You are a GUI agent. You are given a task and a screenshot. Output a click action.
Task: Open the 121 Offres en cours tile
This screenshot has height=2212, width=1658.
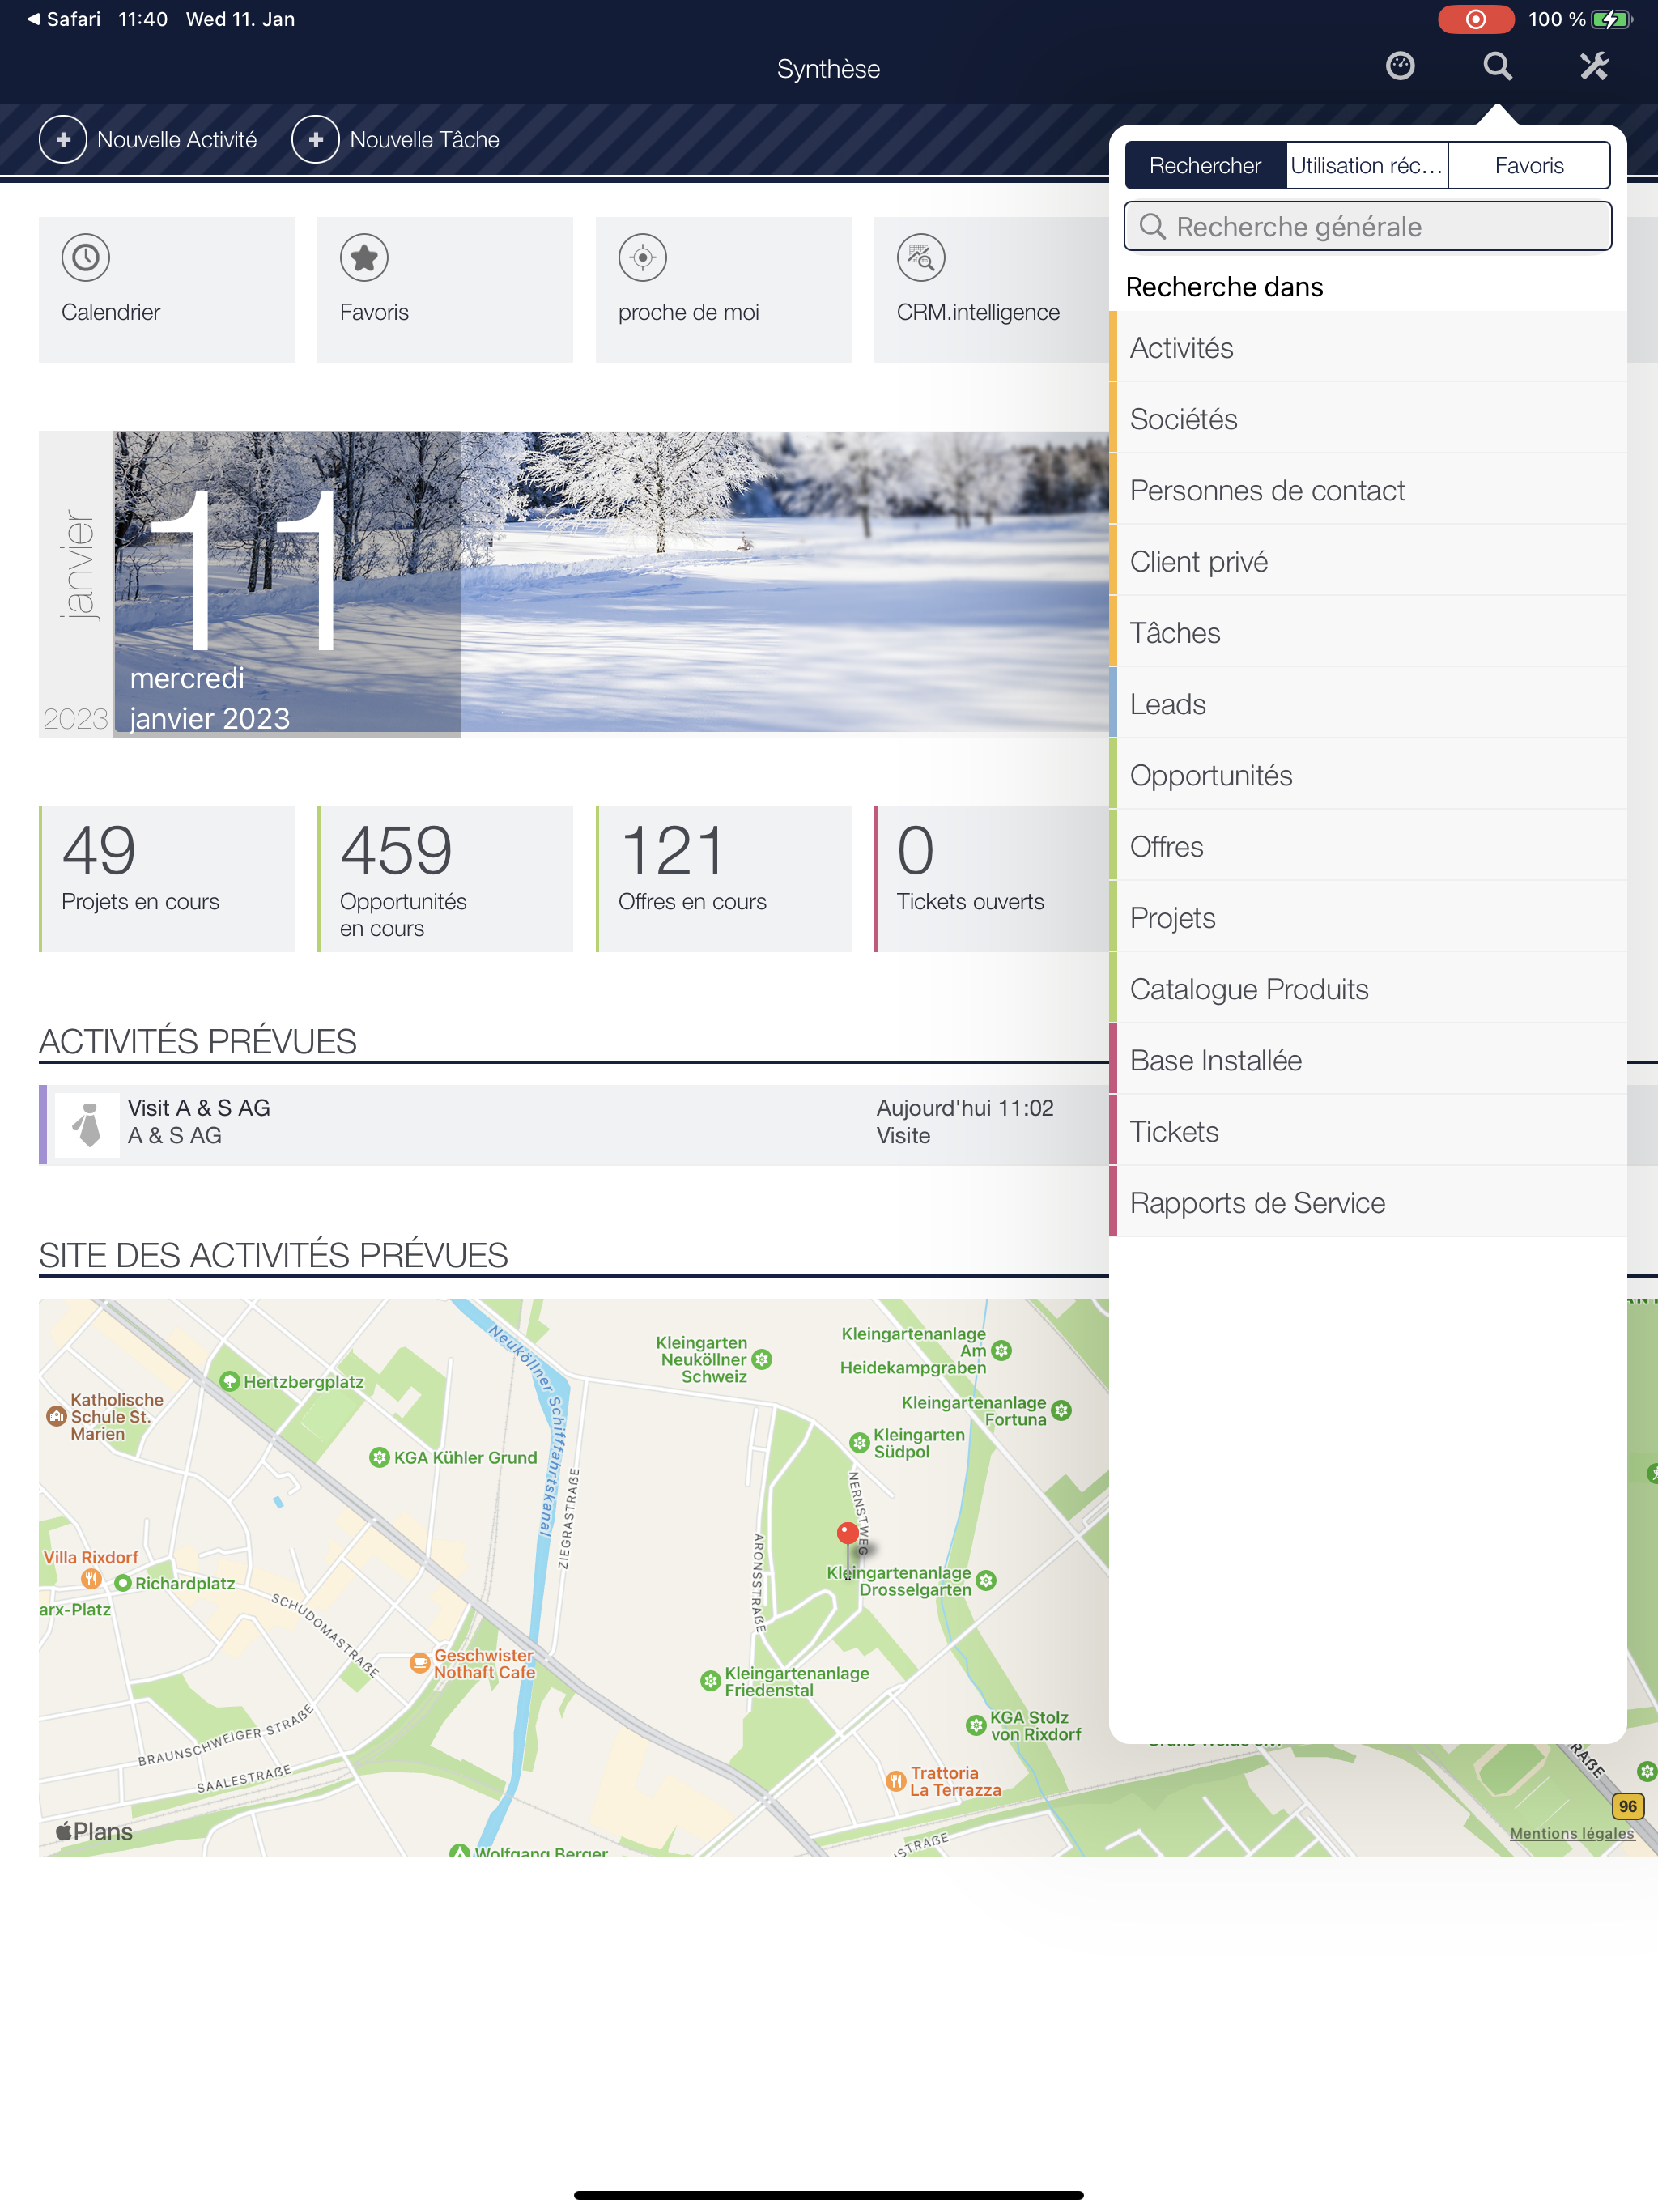[724, 879]
